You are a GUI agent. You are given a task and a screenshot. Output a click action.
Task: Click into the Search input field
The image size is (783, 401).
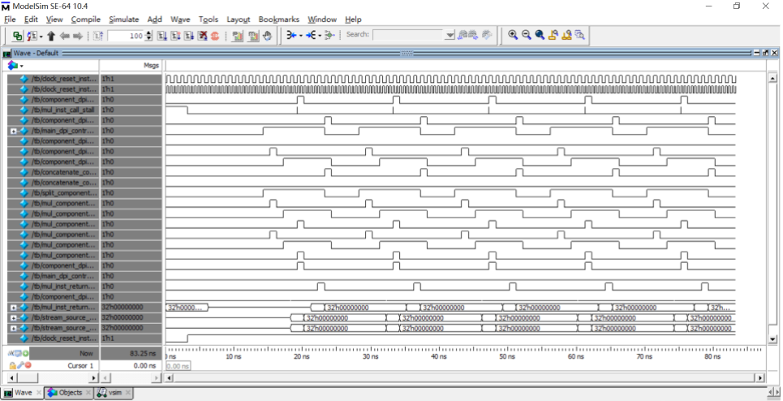[x=408, y=34]
